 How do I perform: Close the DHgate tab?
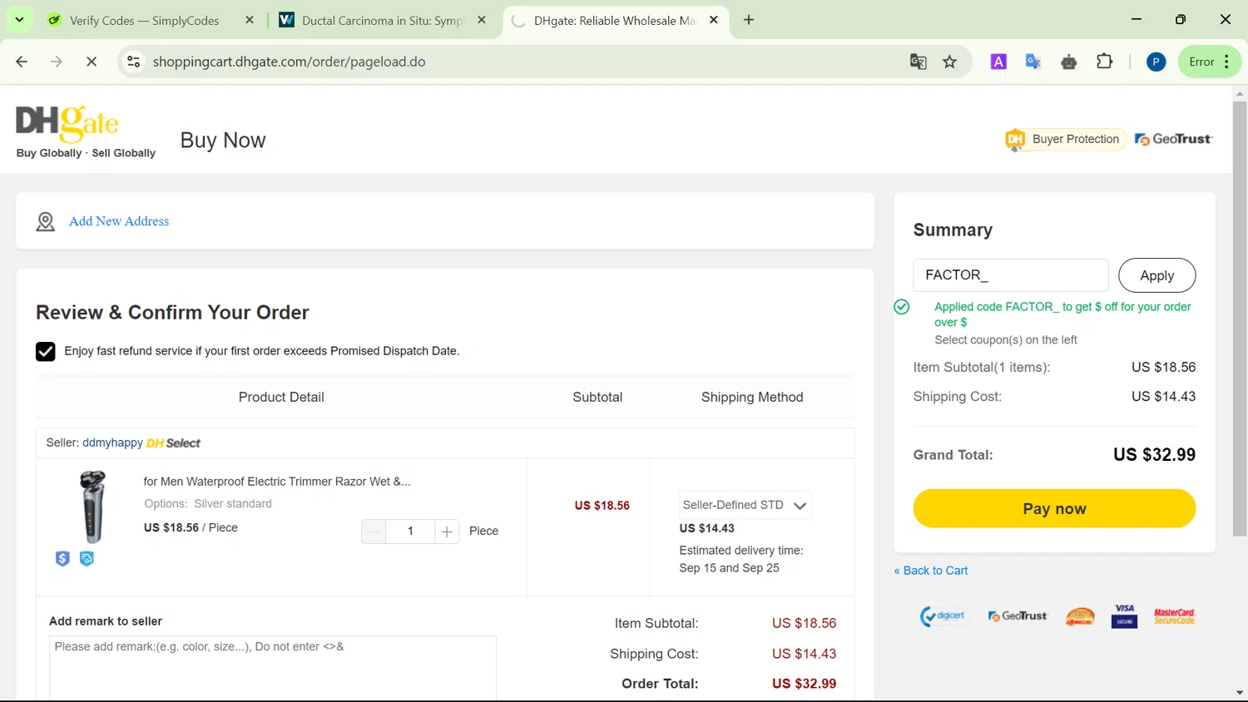[x=714, y=20]
